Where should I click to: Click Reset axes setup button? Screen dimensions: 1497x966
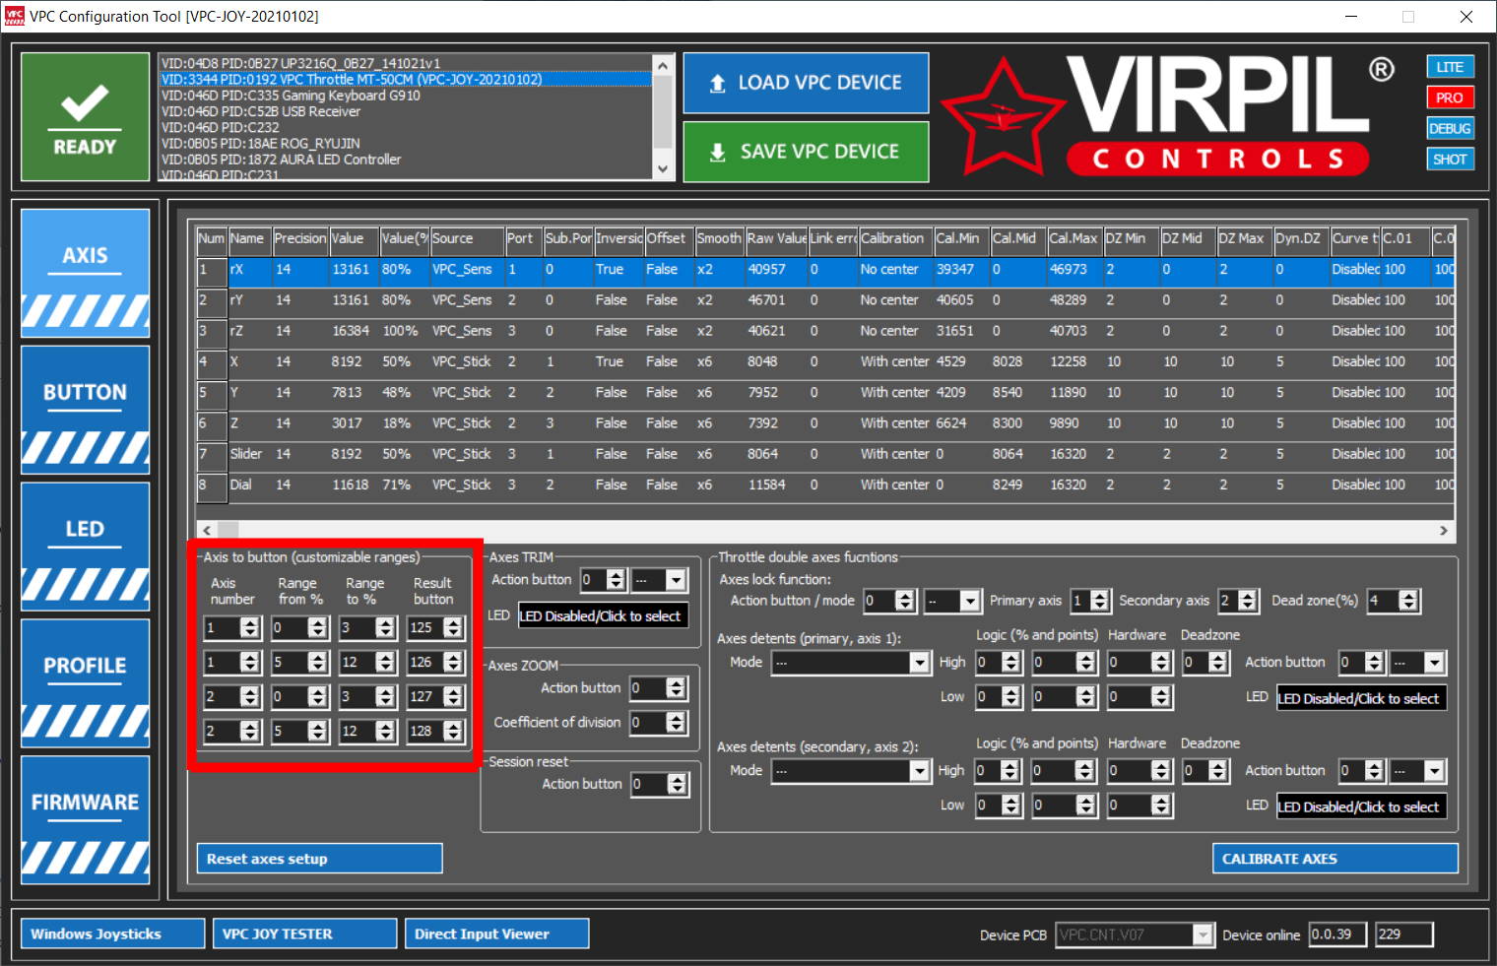pos(319,859)
